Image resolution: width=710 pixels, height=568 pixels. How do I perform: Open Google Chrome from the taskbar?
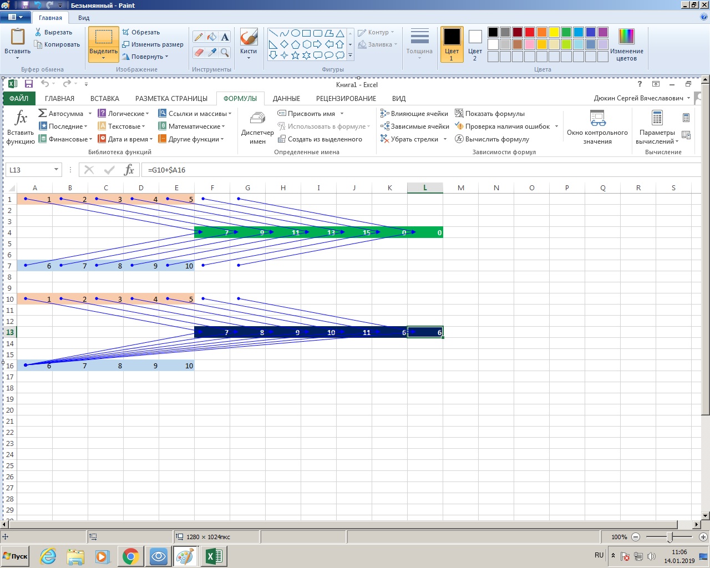(131, 556)
